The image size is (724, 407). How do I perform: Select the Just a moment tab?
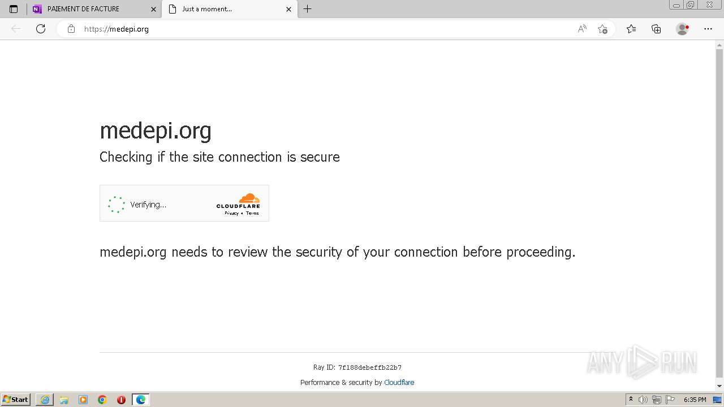[x=226, y=9]
